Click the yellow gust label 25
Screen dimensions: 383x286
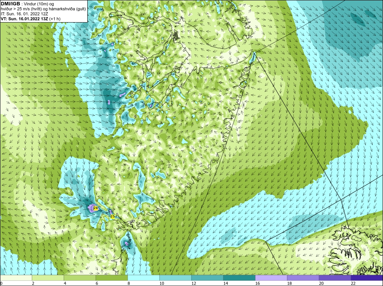tap(112, 216)
